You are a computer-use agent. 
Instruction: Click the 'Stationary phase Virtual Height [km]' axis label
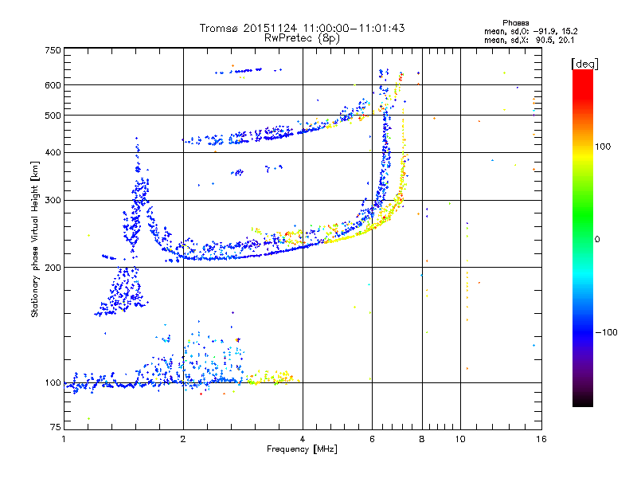coord(35,240)
